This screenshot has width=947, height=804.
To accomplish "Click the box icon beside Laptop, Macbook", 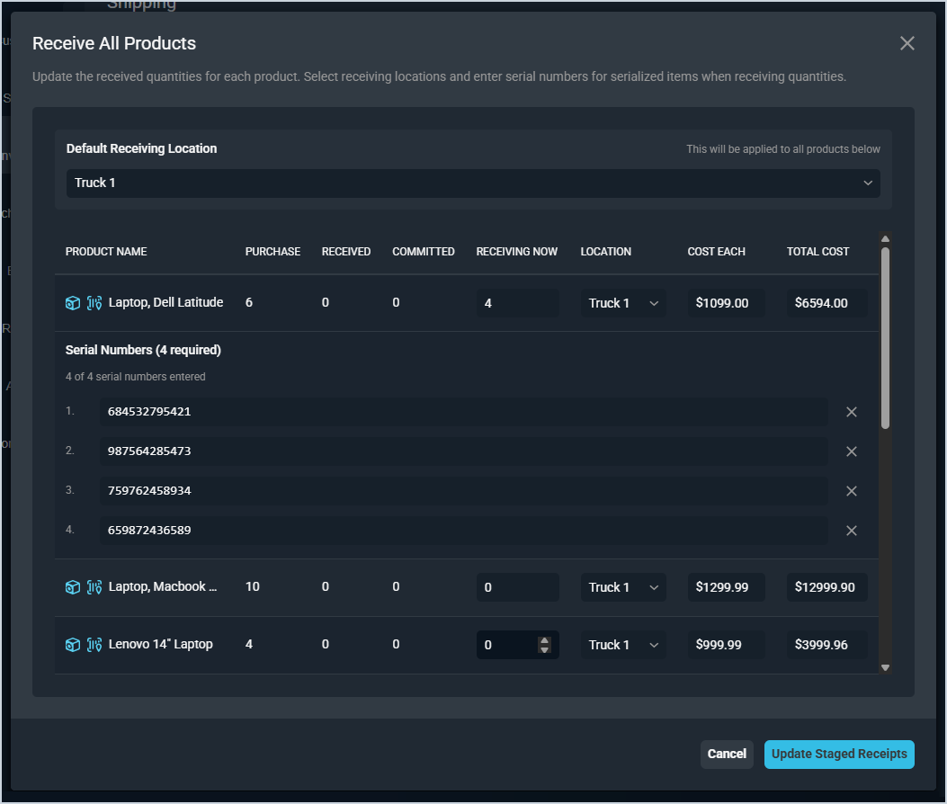I will point(73,587).
